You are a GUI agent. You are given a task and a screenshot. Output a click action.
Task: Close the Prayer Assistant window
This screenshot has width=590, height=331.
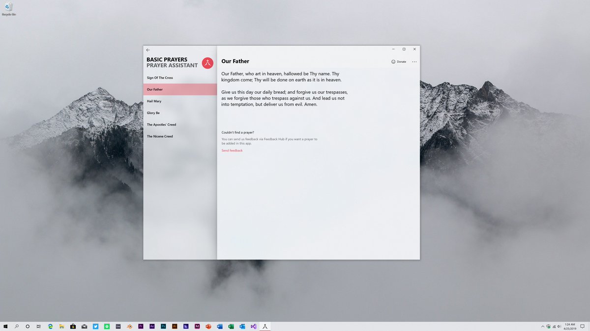414,49
